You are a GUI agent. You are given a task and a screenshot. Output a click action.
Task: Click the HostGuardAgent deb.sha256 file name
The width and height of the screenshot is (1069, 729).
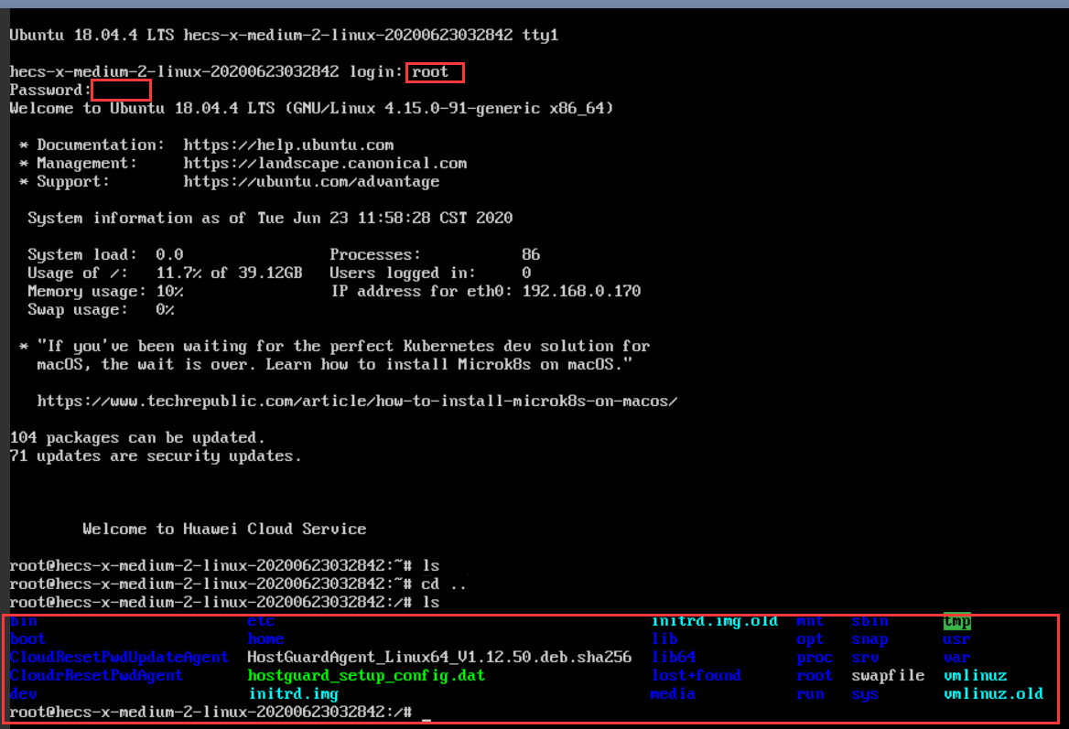click(x=439, y=658)
